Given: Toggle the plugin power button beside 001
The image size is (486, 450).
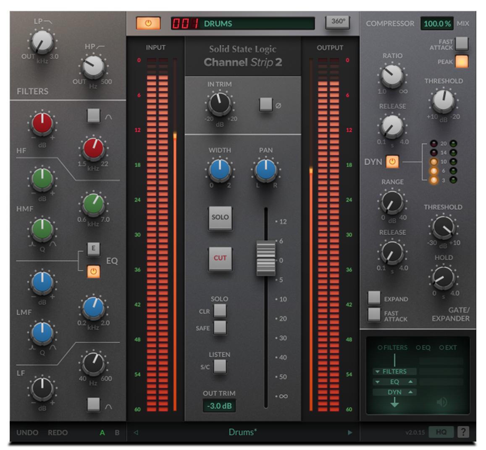Looking at the screenshot, I should [148, 23].
